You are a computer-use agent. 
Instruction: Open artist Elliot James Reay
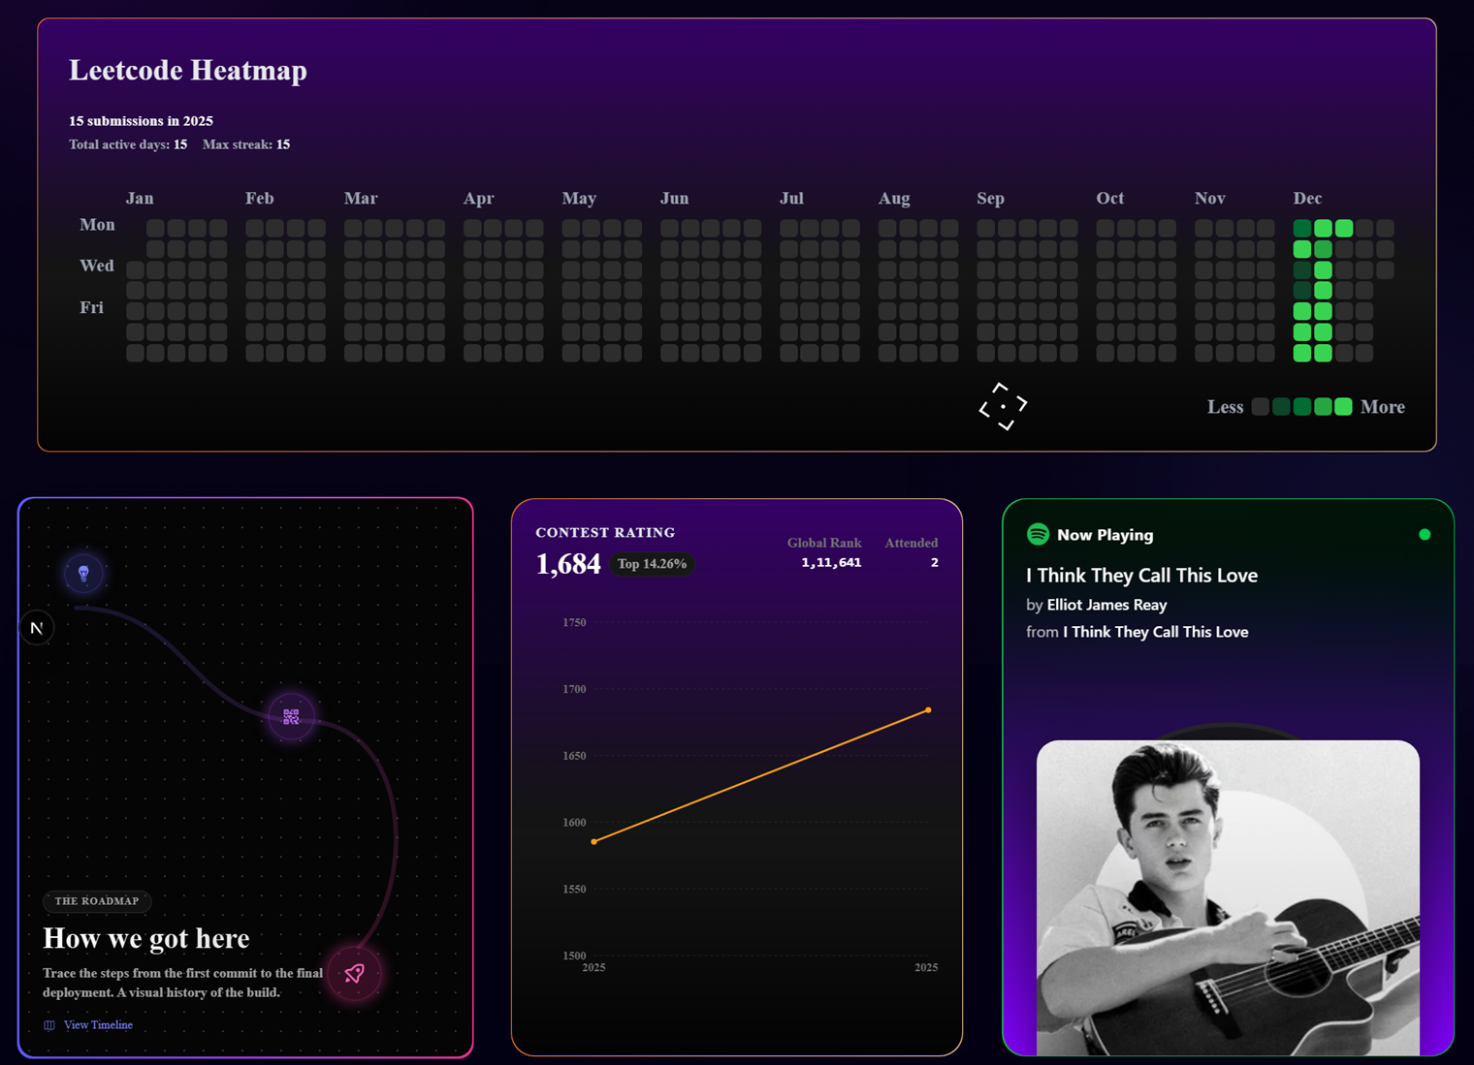[x=1106, y=605]
